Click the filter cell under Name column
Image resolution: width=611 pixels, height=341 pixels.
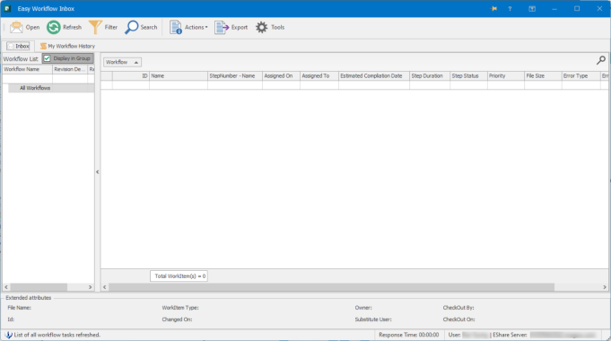point(179,85)
